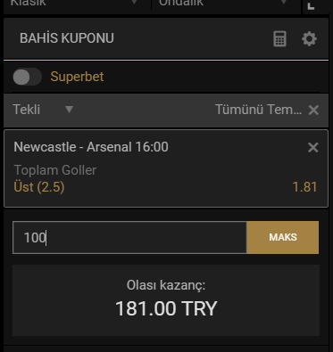The image size is (333, 352).
Task: Remove the Newcastle - Arsenal bet
Action: point(313,147)
